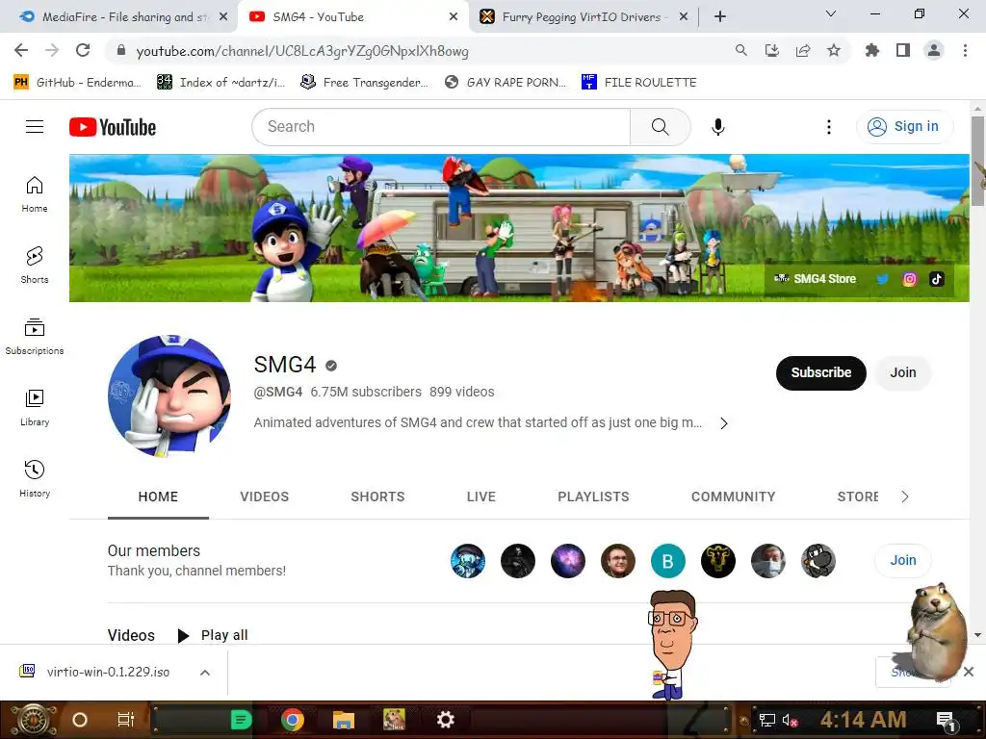Open the YouTube guide hamburger menu
This screenshot has height=739, width=986.
(35, 127)
